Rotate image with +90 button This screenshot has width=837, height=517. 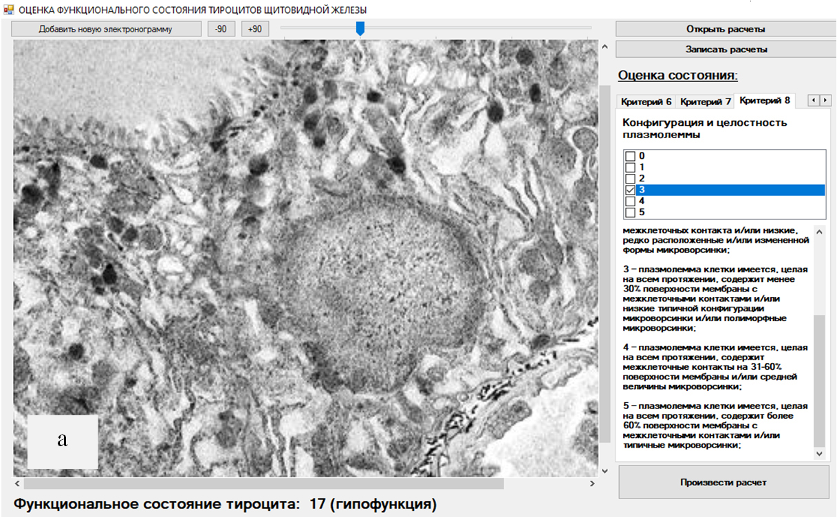[x=254, y=29]
